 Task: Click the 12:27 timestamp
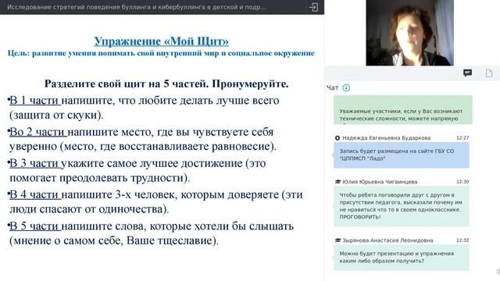462,138
